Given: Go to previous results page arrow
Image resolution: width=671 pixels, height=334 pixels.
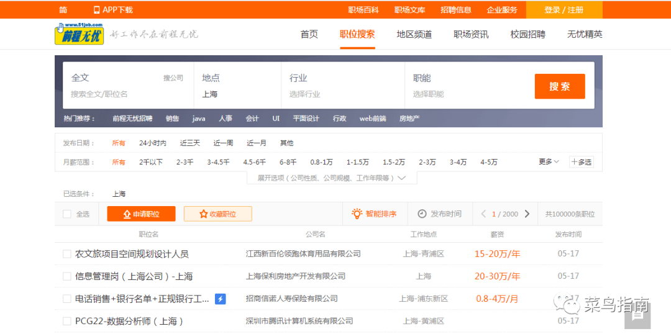Looking at the screenshot, I should click(483, 214).
